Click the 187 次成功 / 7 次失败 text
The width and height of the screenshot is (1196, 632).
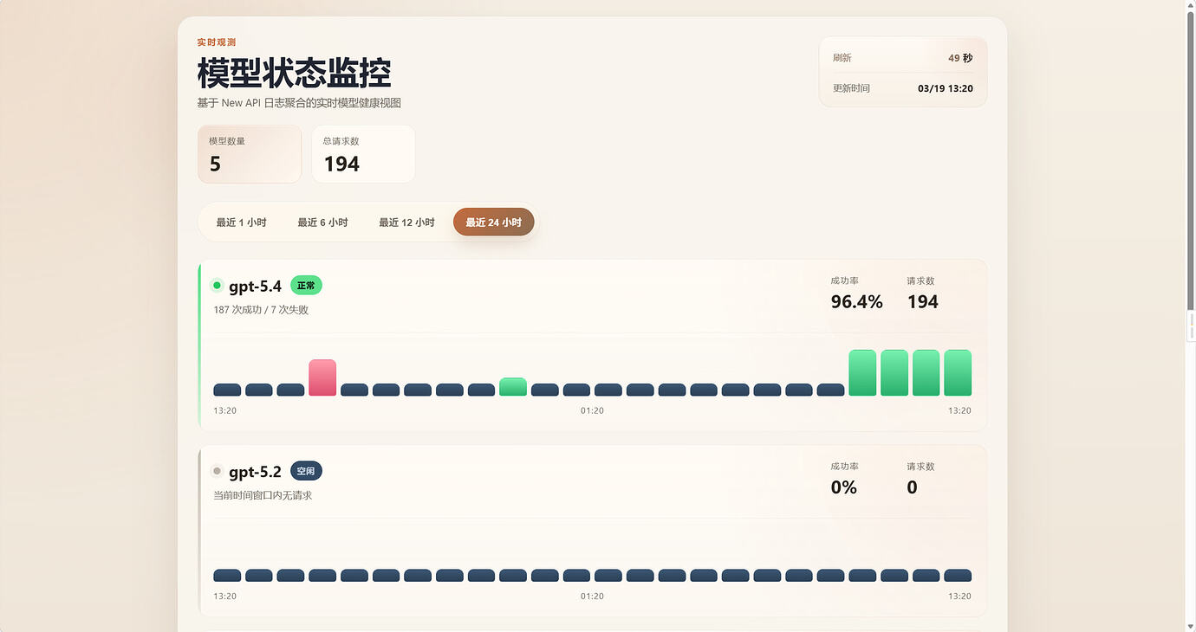point(261,310)
